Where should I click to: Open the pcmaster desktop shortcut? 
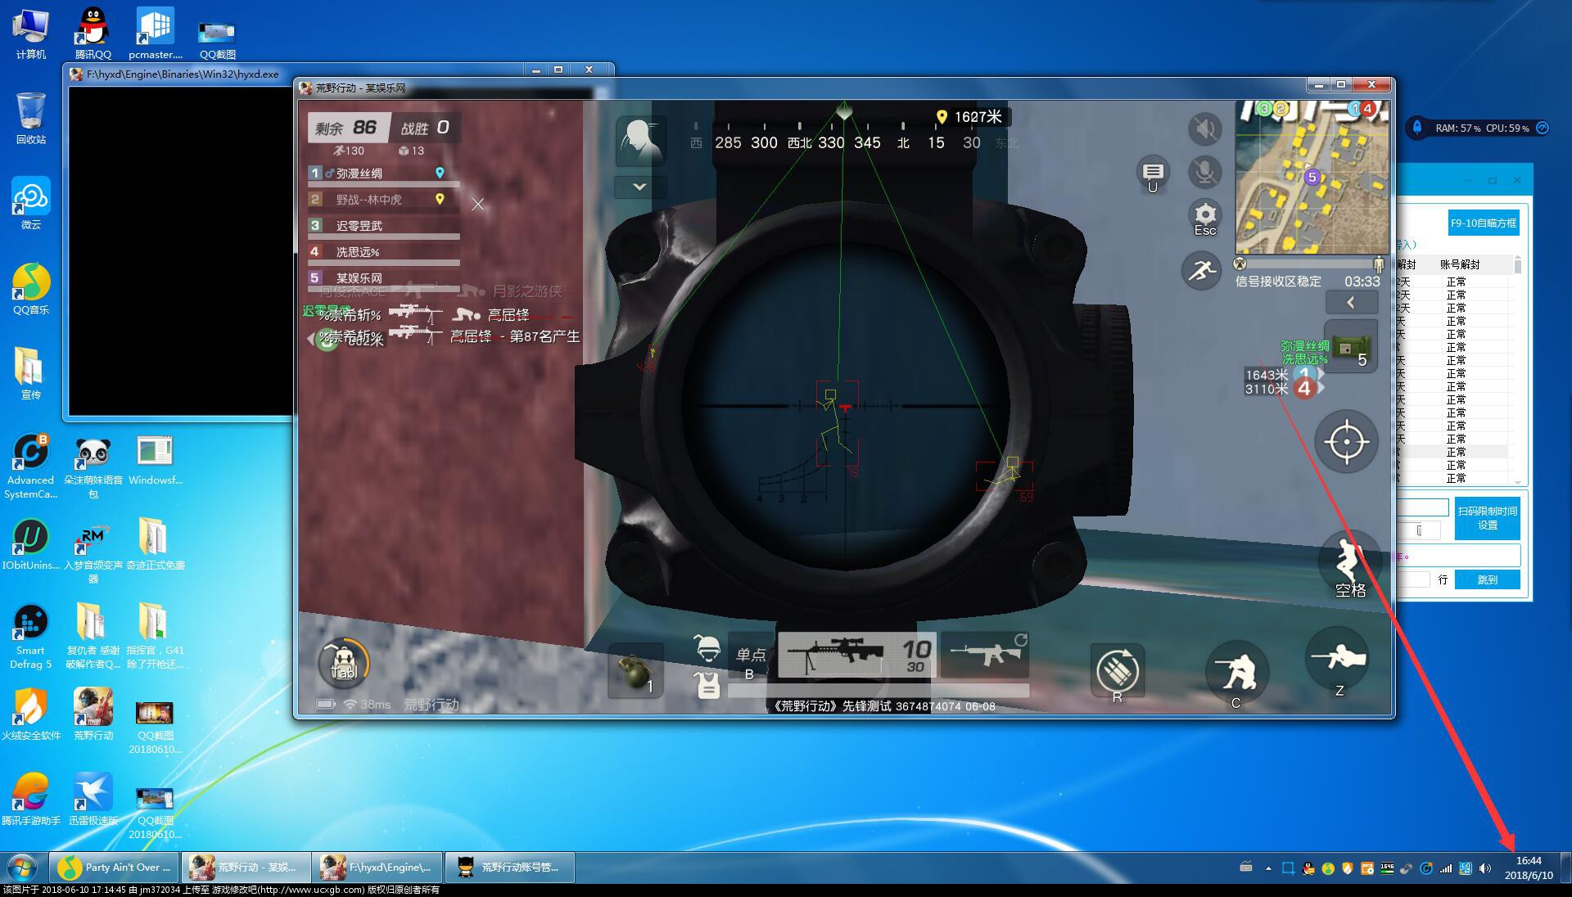pyautogui.click(x=156, y=33)
